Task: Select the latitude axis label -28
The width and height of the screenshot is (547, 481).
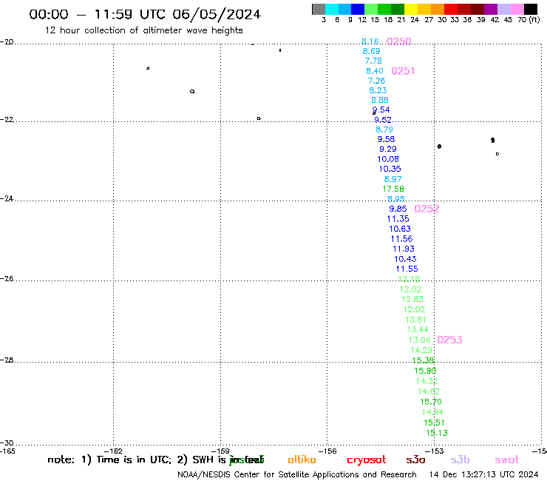Action: (7, 360)
